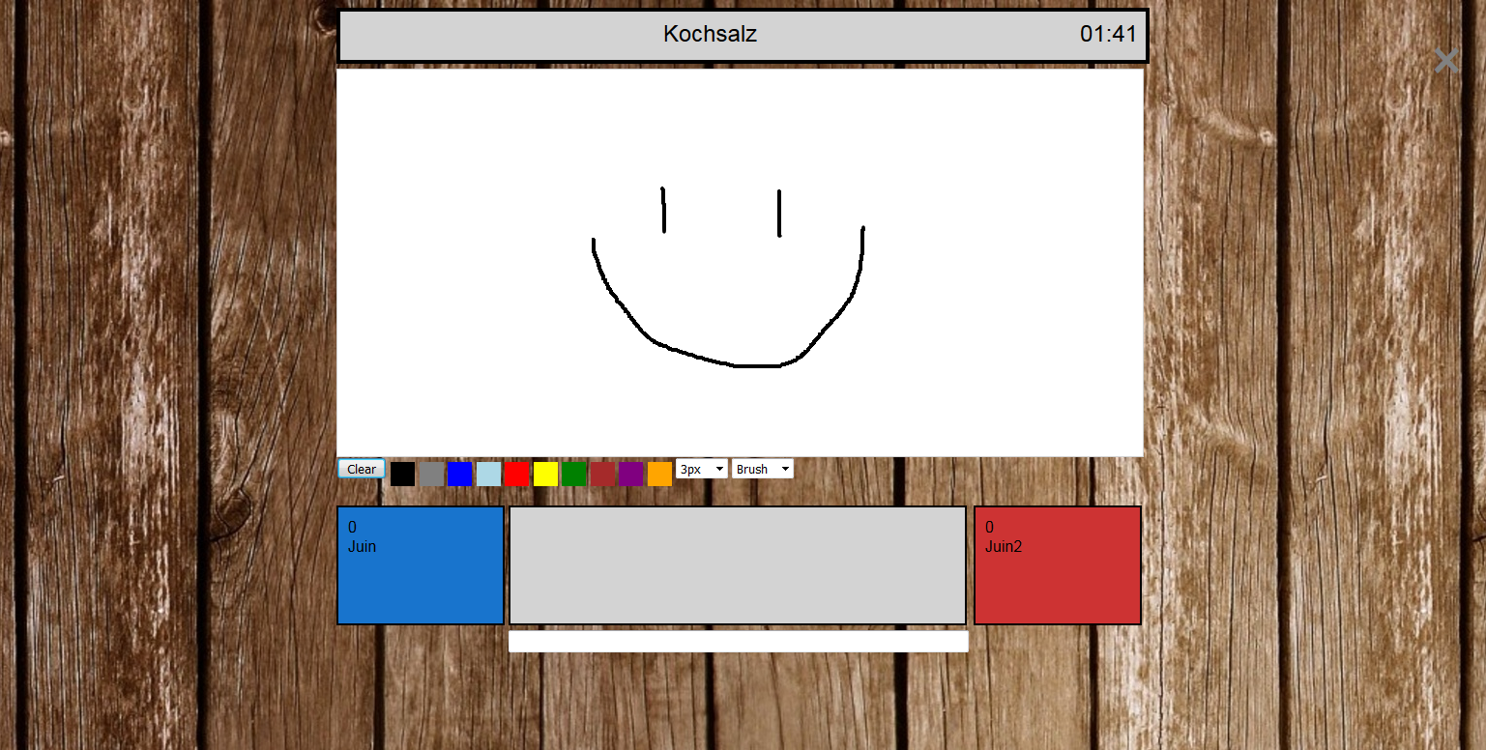Set drawing color to purple
Screen dimensions: 1486x750
tap(631, 474)
